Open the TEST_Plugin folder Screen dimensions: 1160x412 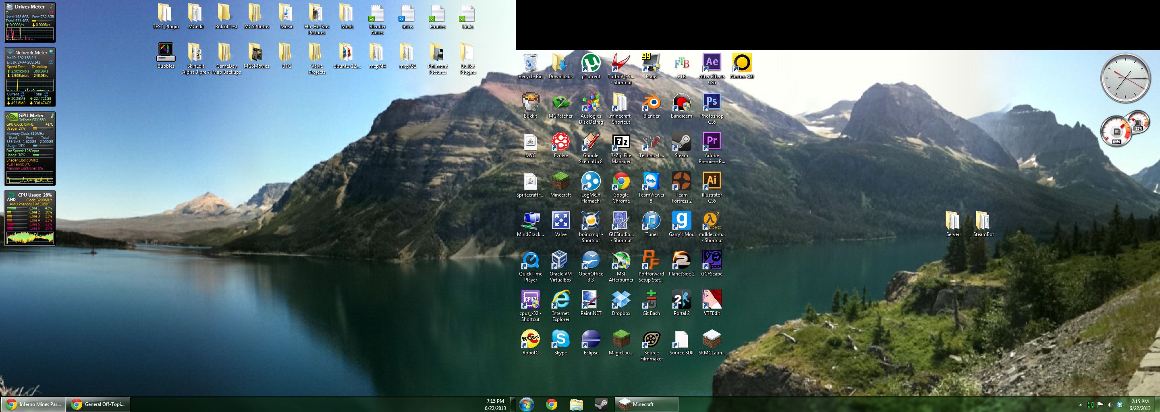(x=166, y=17)
